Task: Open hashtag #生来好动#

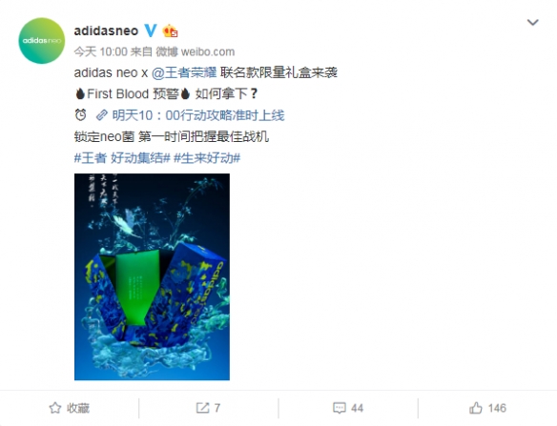Action: (x=207, y=158)
